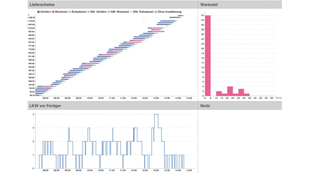Click the peak of 4 in LKW chart

coord(156,114)
